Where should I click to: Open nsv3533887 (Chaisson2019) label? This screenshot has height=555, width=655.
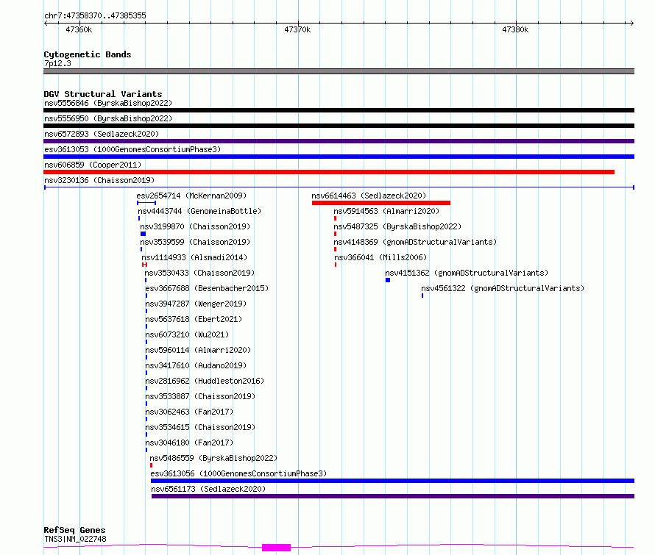pyautogui.click(x=200, y=396)
